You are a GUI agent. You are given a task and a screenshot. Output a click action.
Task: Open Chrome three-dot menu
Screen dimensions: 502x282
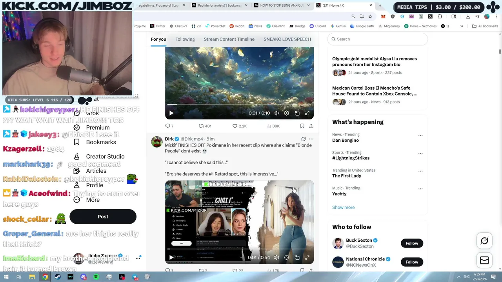(x=495, y=16)
